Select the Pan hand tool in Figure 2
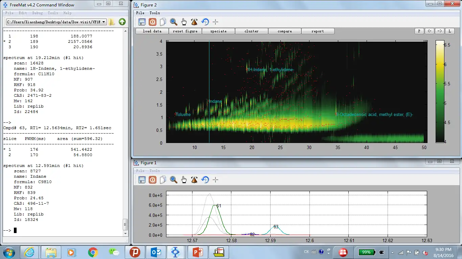 pyautogui.click(x=184, y=22)
